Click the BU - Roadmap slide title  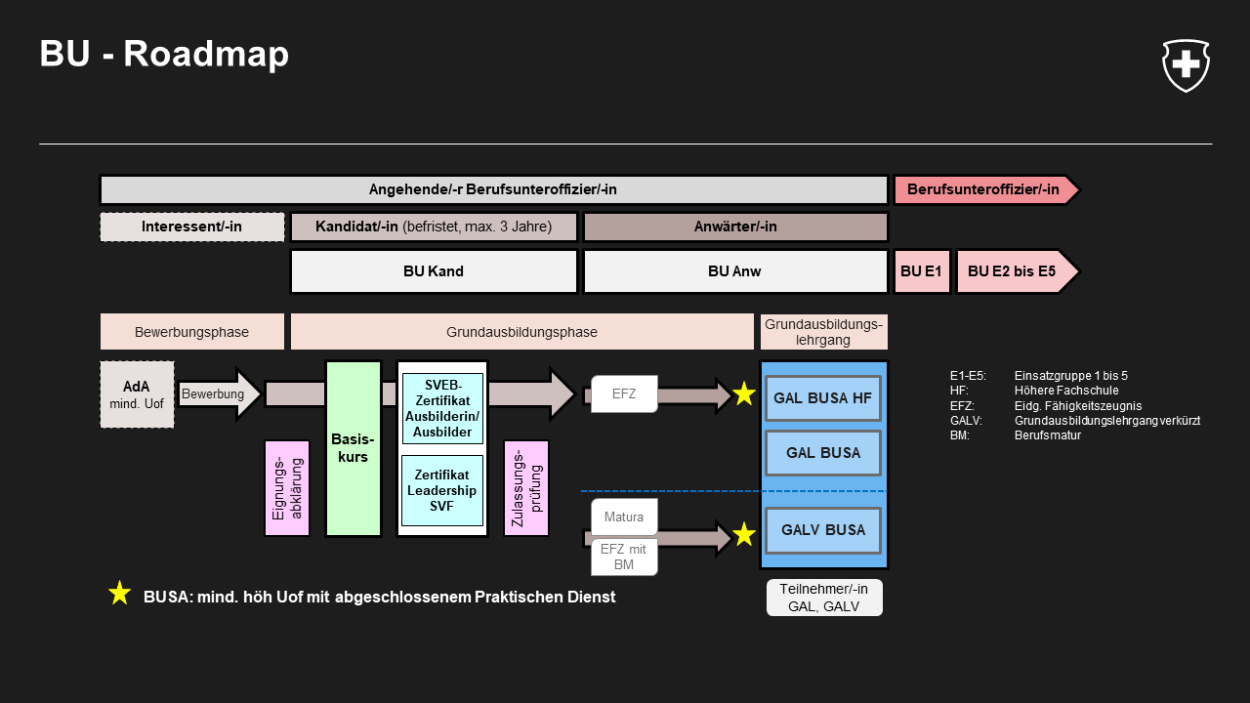click(x=164, y=54)
